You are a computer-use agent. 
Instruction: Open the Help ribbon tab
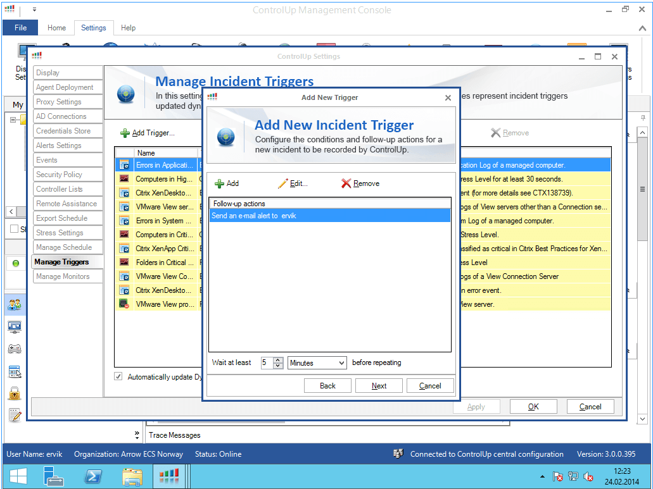[129, 28]
